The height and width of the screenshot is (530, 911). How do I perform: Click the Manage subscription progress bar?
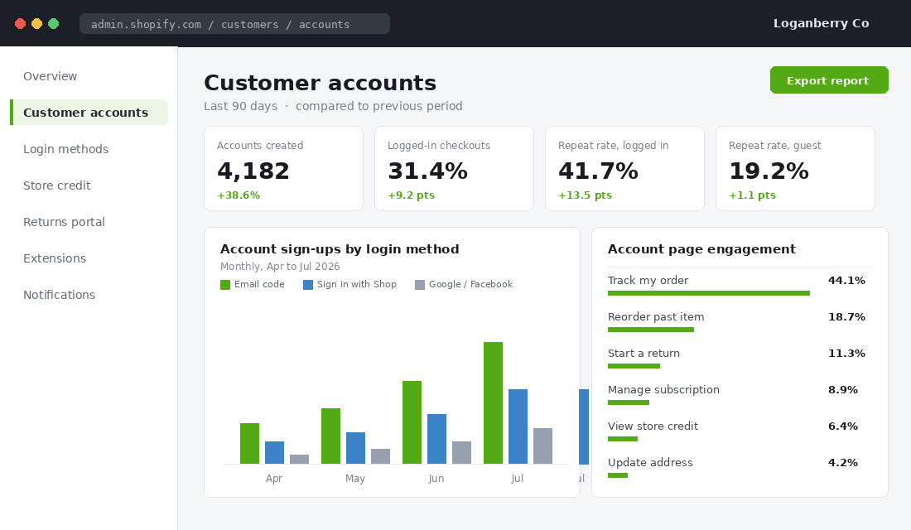point(629,402)
